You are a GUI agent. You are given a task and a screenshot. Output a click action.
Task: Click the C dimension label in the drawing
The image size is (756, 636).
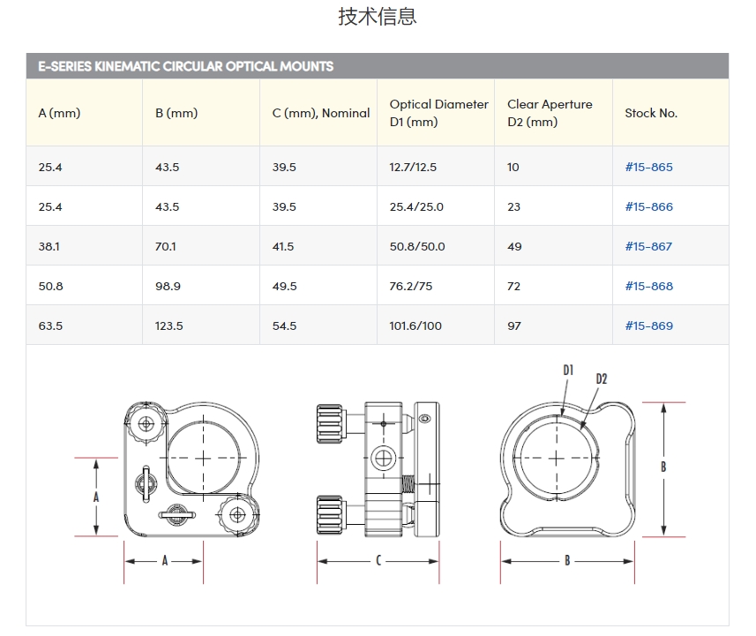(x=378, y=560)
